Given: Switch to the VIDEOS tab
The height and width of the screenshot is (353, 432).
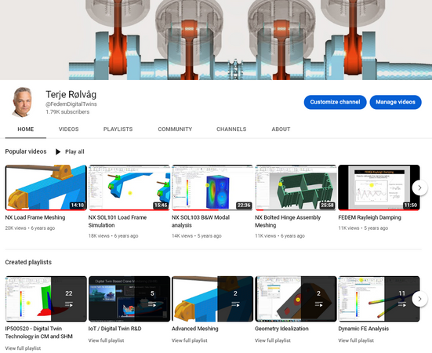Looking at the screenshot, I should 68,129.
